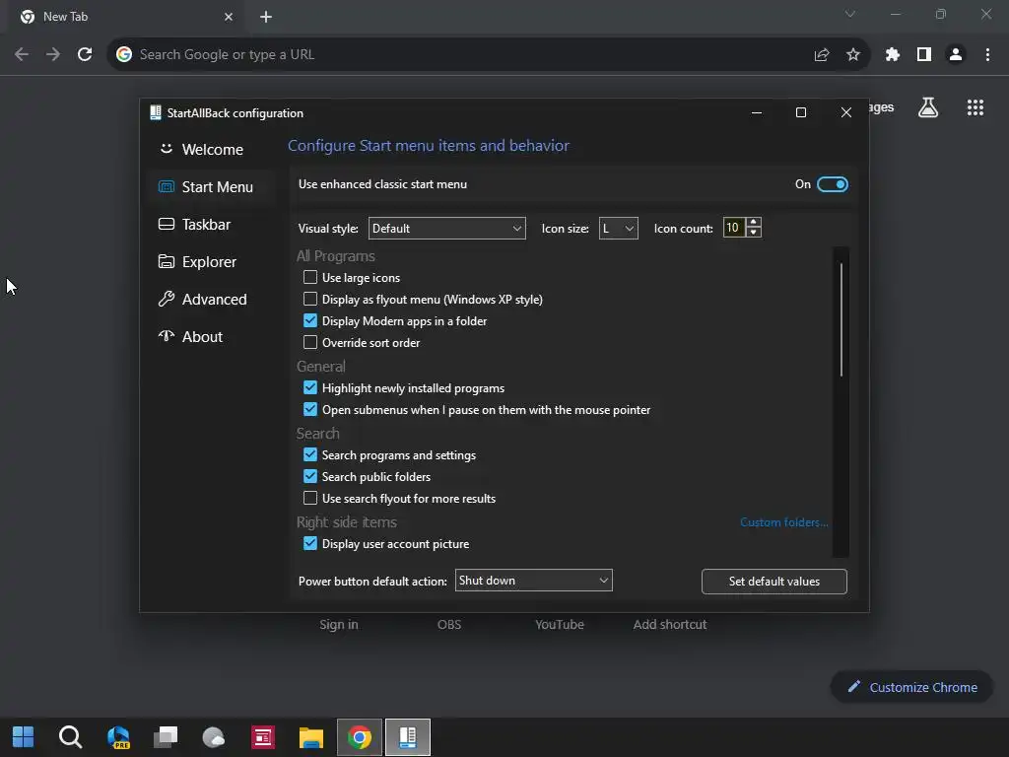Switch to Chrome in taskbar
1009x757 pixels.
click(x=359, y=737)
